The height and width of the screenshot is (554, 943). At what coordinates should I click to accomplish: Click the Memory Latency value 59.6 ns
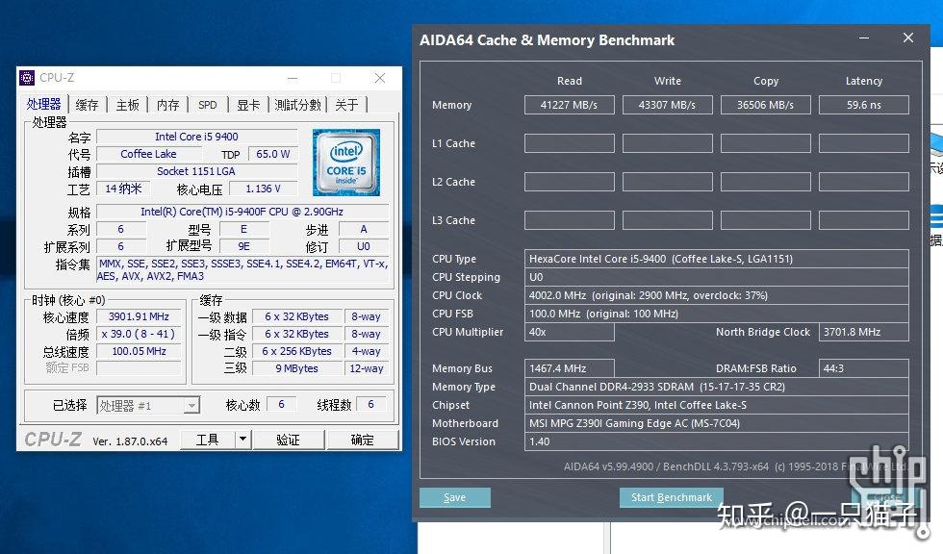tap(864, 105)
